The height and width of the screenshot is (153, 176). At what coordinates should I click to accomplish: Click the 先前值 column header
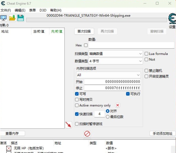[x=57, y=31]
